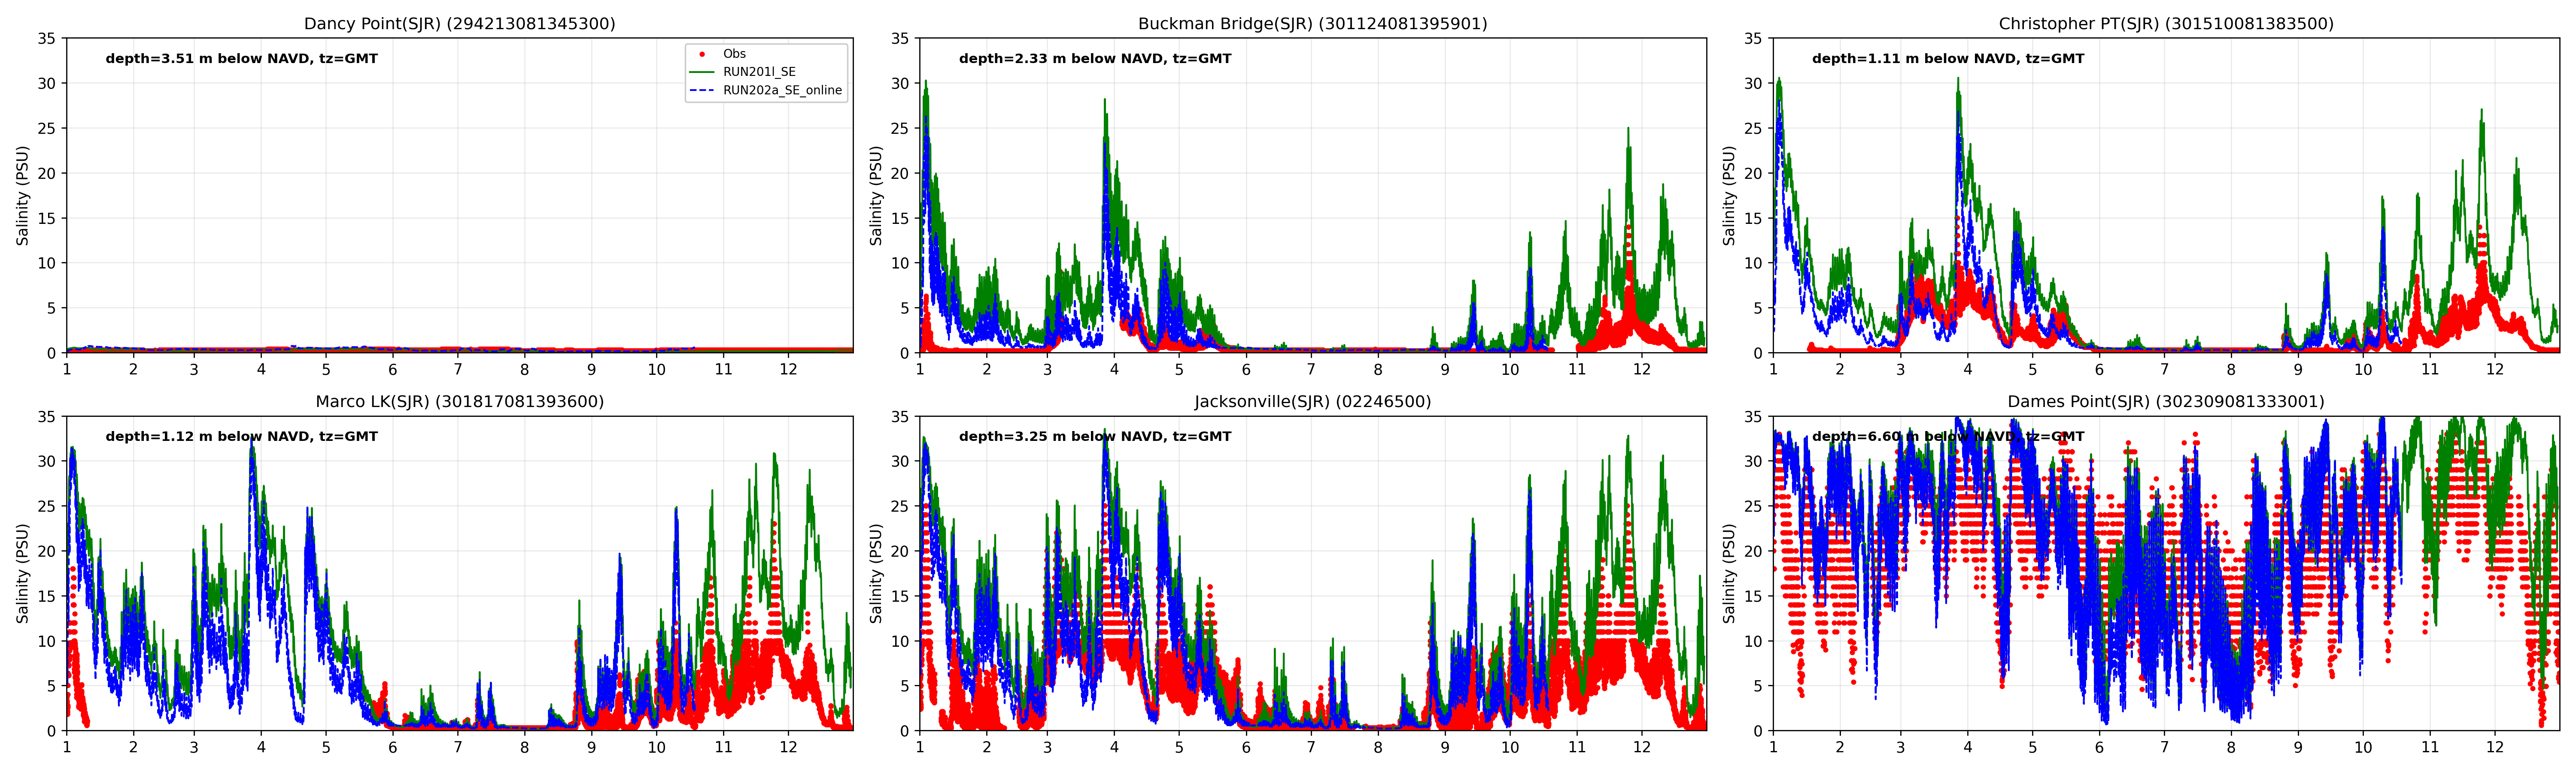2576x772 pixels.
Task: Click the 'Jacksonville(SJR) (02246500)' plot title
Action: [x=1313, y=401]
